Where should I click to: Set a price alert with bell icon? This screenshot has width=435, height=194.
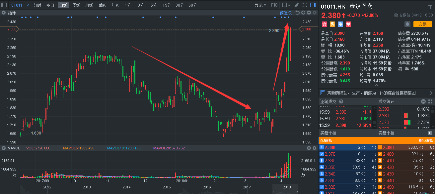pos(407,24)
